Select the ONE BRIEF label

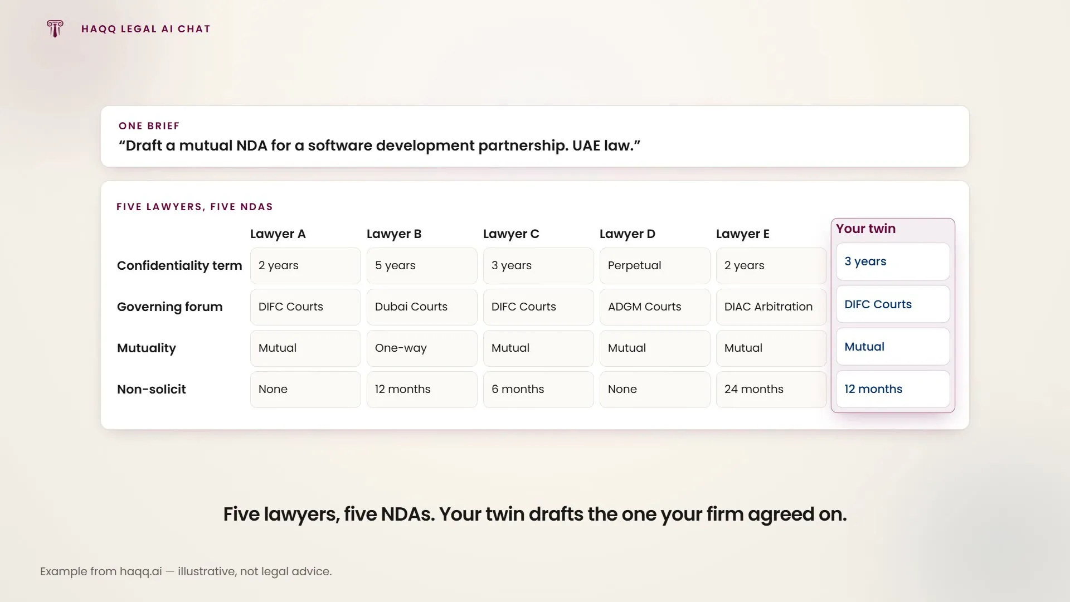click(x=149, y=126)
